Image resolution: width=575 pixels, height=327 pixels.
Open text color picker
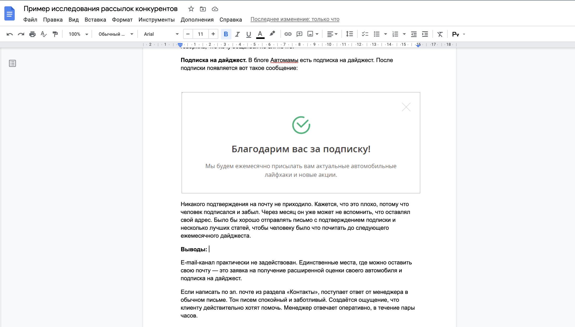point(260,34)
